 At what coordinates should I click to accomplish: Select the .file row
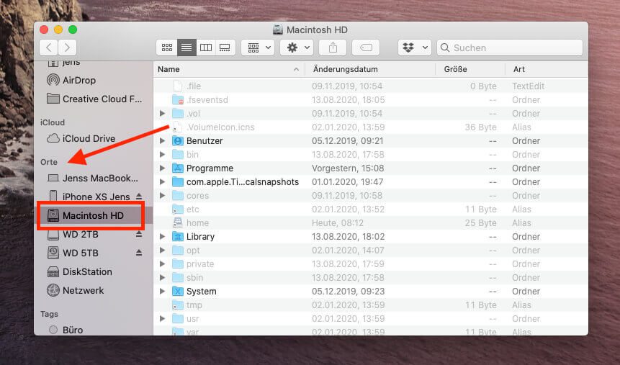[x=371, y=86]
